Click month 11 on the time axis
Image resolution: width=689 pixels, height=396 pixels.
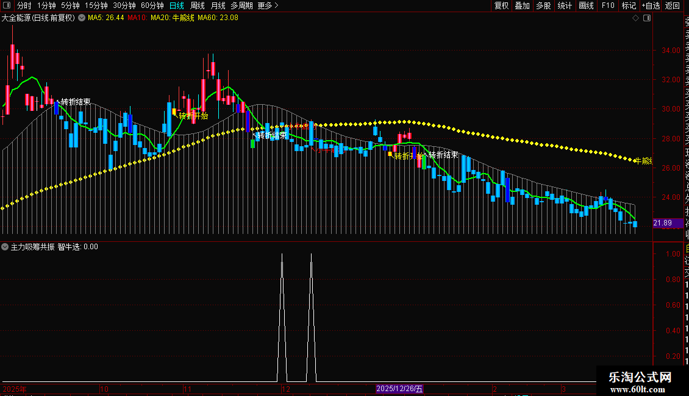click(x=187, y=389)
